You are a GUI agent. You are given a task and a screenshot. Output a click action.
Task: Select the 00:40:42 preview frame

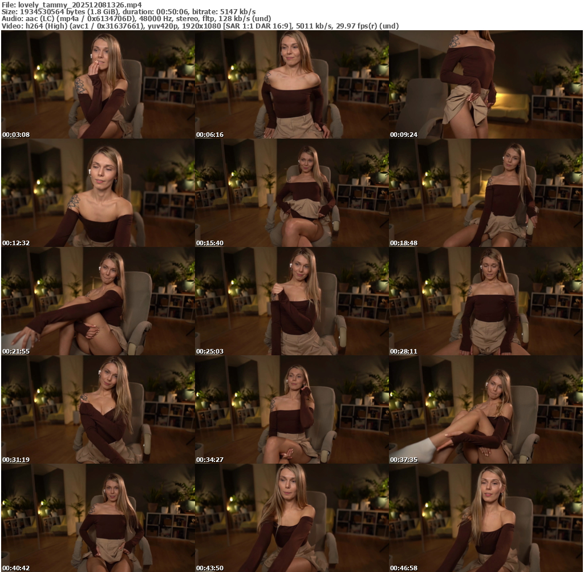click(x=98, y=518)
